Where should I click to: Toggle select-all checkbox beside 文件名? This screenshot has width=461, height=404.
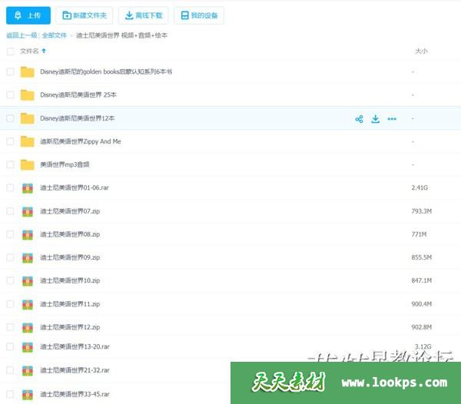[10, 51]
